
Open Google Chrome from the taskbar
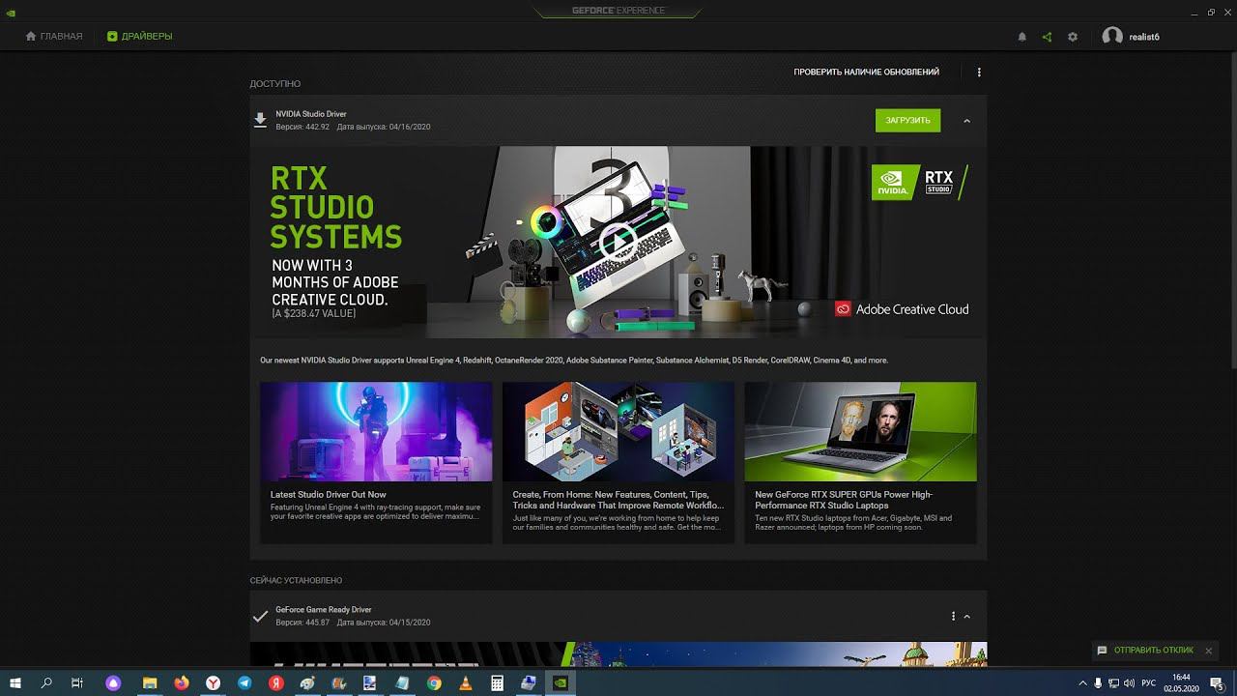pyautogui.click(x=434, y=683)
